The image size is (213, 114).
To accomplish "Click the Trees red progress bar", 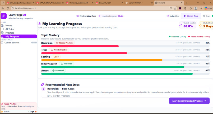I will coord(84,53).
